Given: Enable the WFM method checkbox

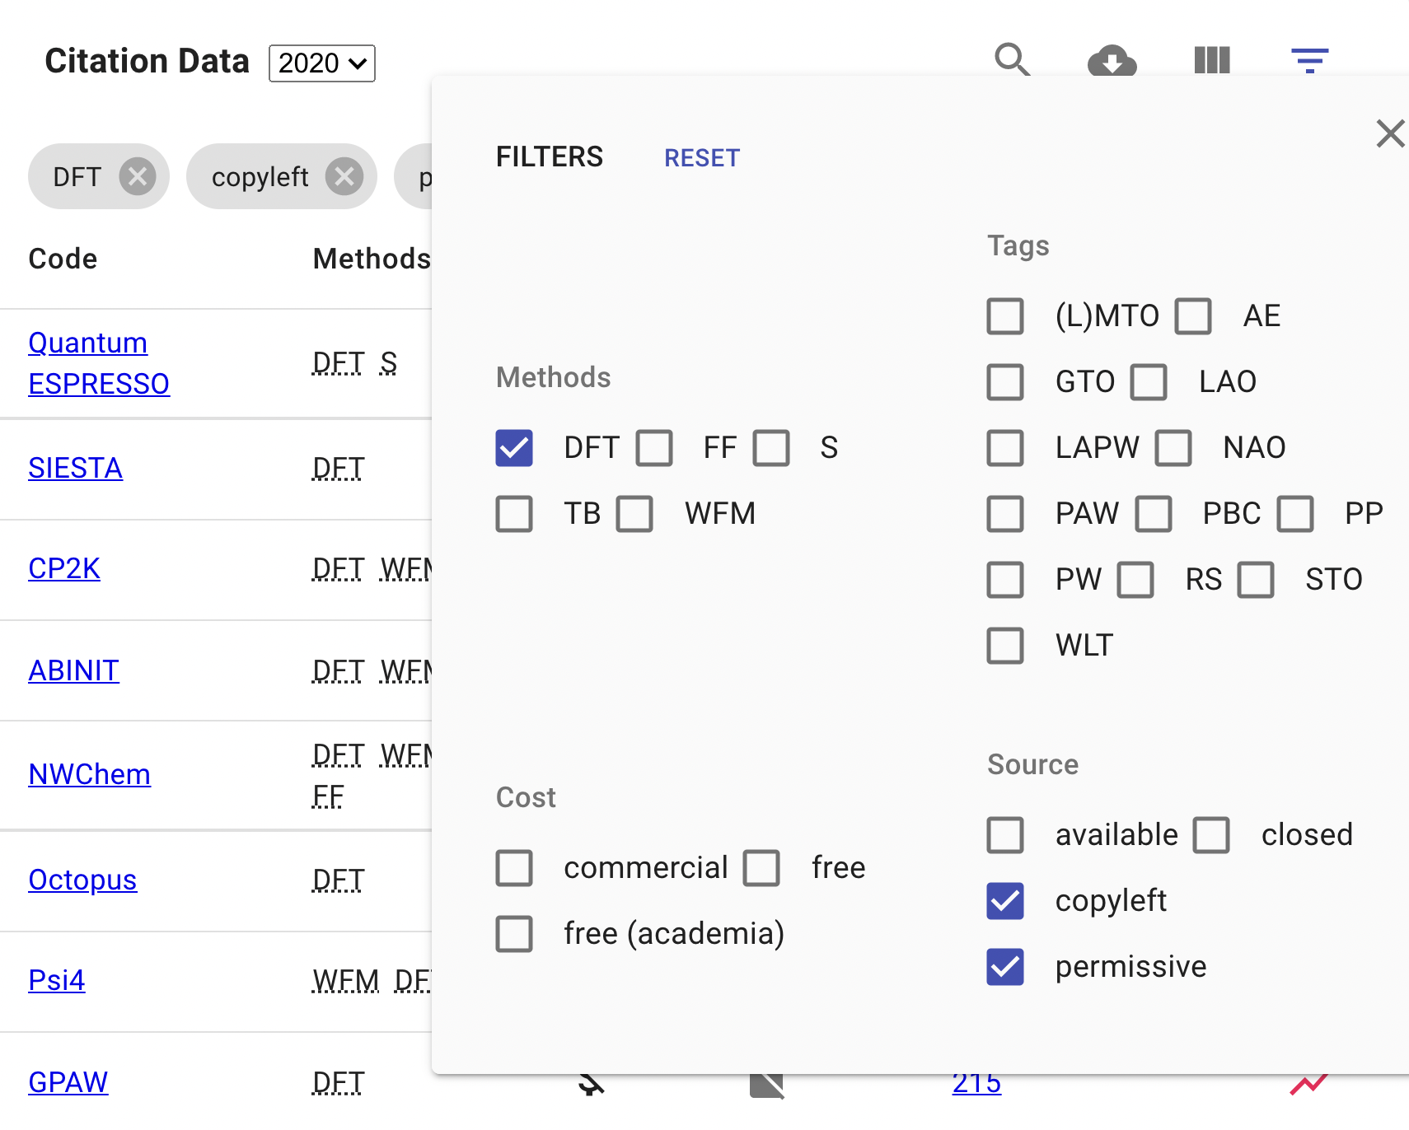Looking at the screenshot, I should pos(634,514).
